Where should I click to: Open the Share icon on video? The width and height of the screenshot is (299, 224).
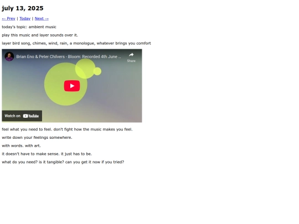(x=131, y=58)
